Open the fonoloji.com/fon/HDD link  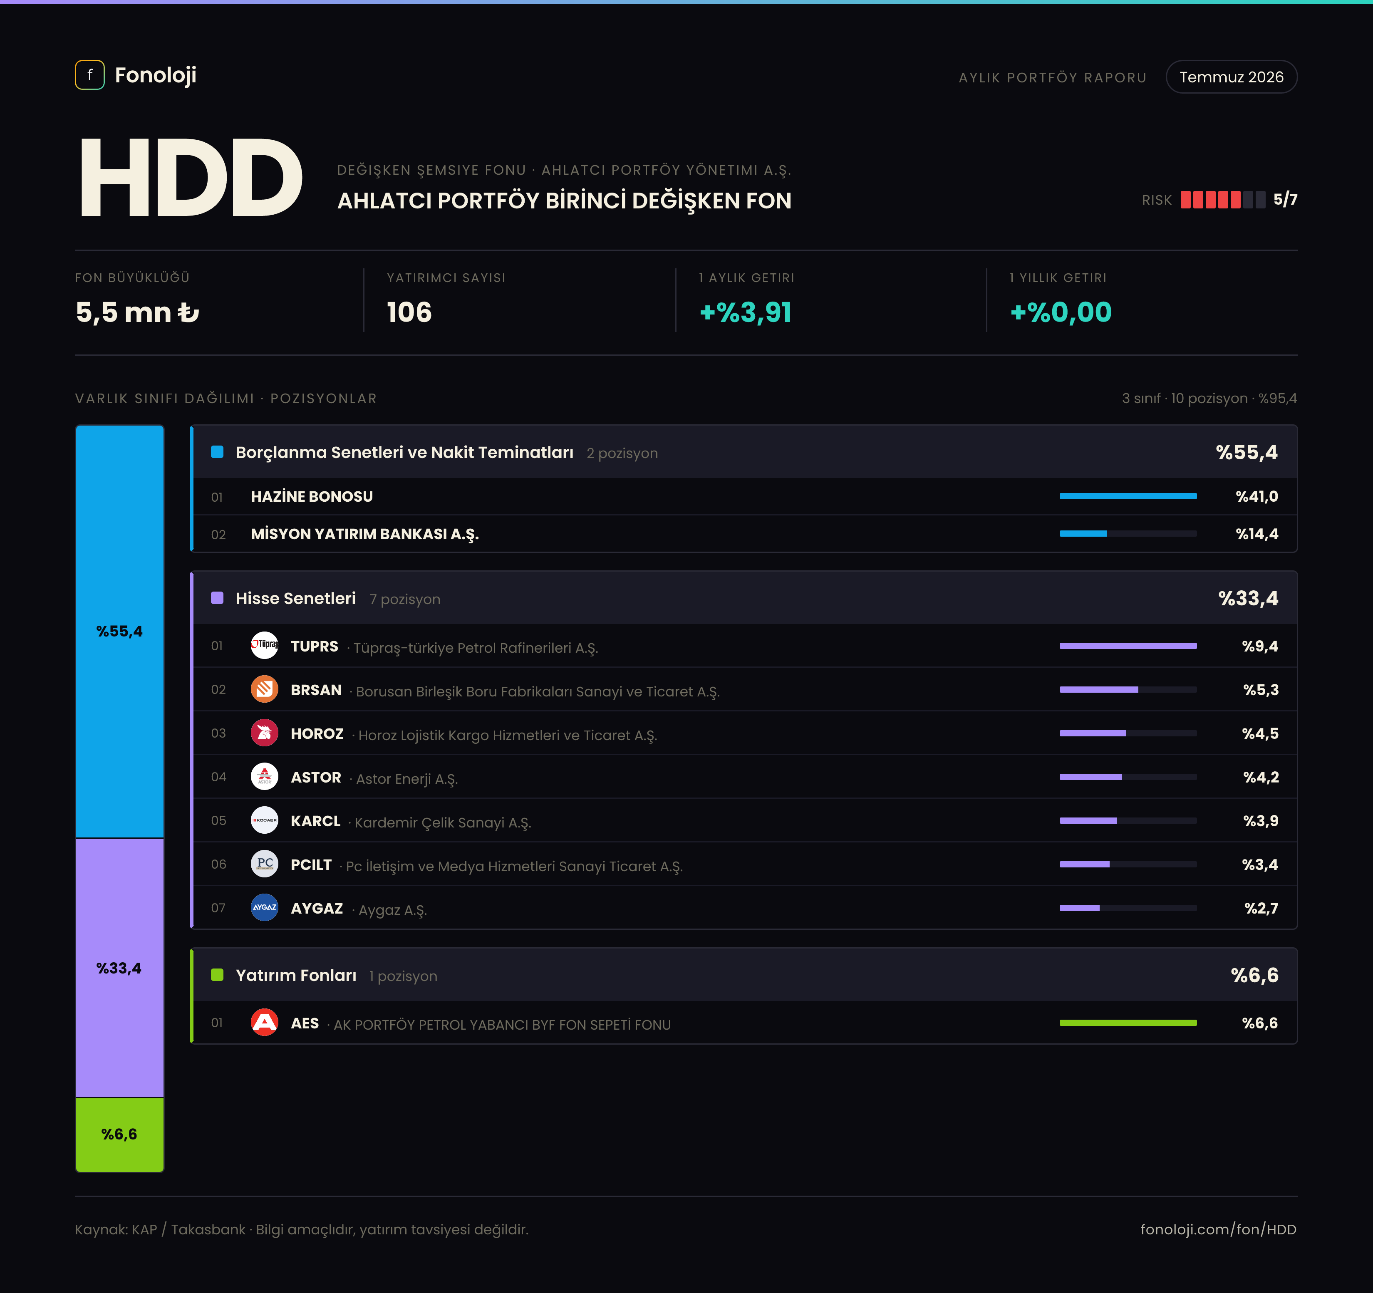point(1218,1229)
